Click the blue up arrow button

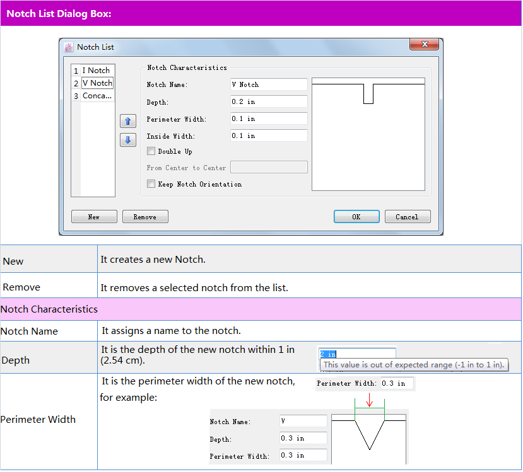click(x=127, y=122)
